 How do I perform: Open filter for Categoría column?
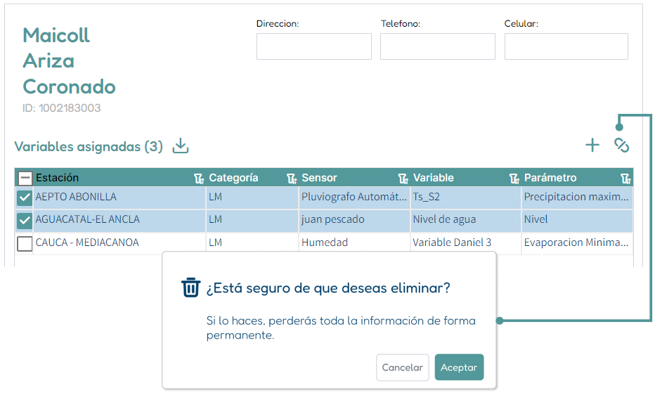(292, 179)
